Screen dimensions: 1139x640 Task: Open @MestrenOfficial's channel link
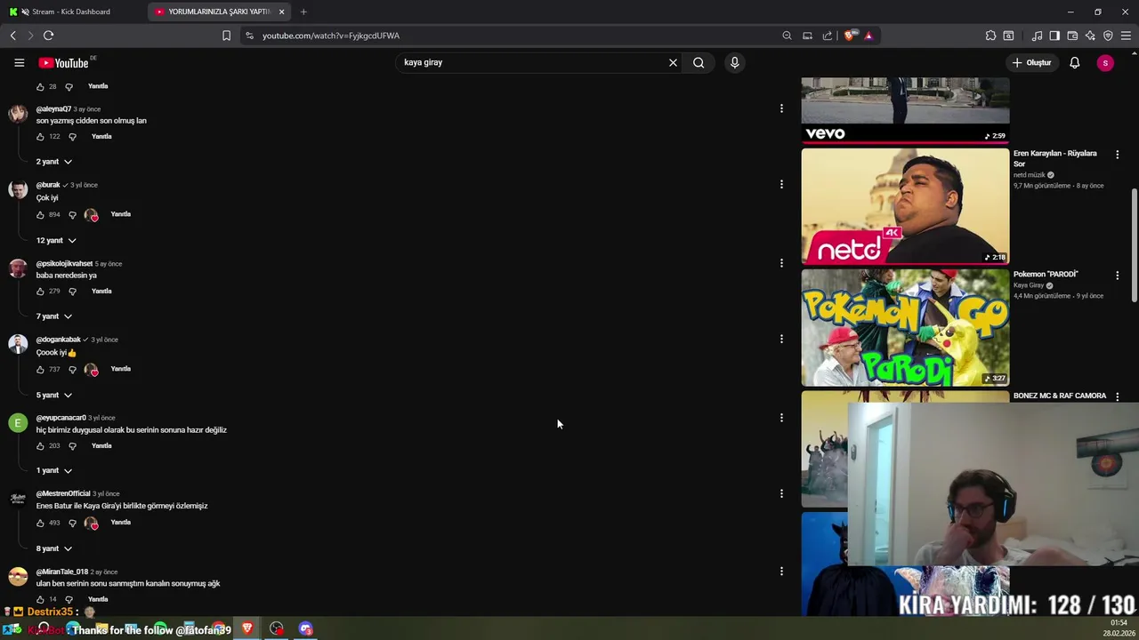tap(63, 493)
